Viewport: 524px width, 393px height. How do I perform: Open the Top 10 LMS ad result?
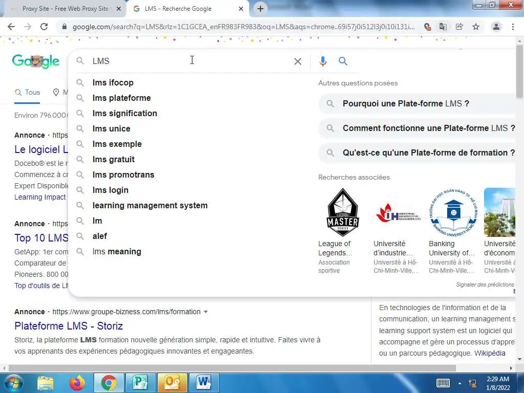(x=41, y=238)
